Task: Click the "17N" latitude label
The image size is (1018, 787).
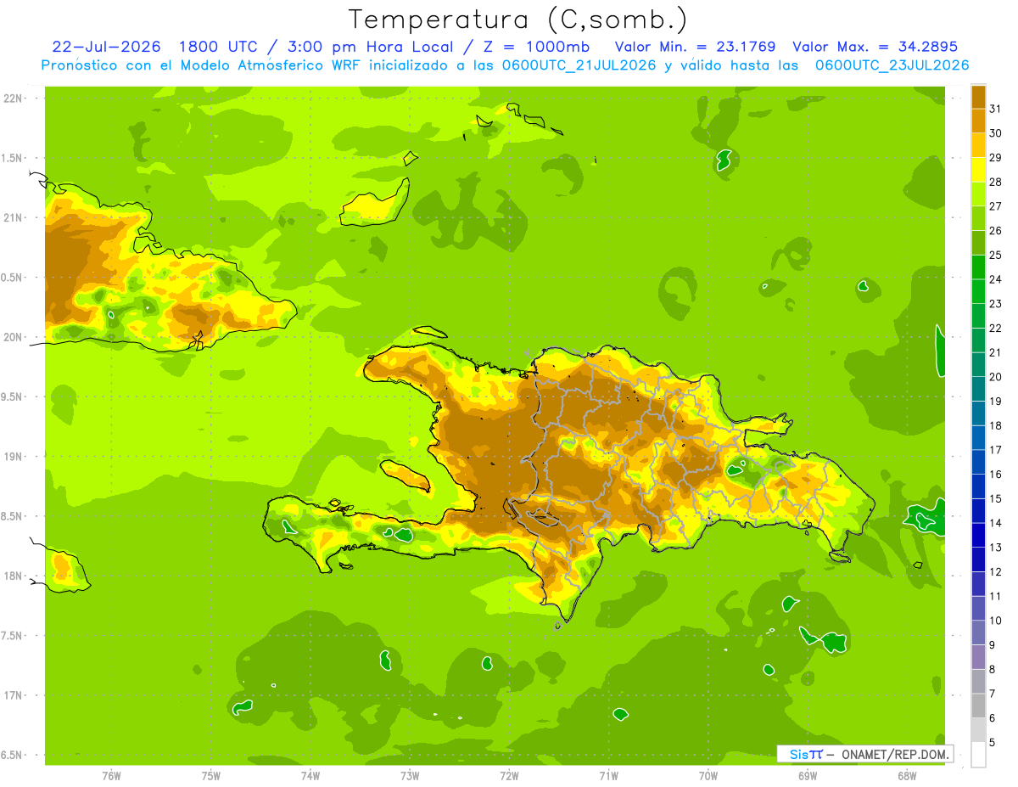Action: click(13, 695)
